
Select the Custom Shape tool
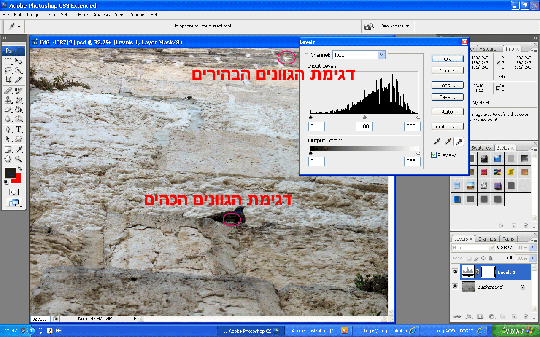tap(19, 139)
